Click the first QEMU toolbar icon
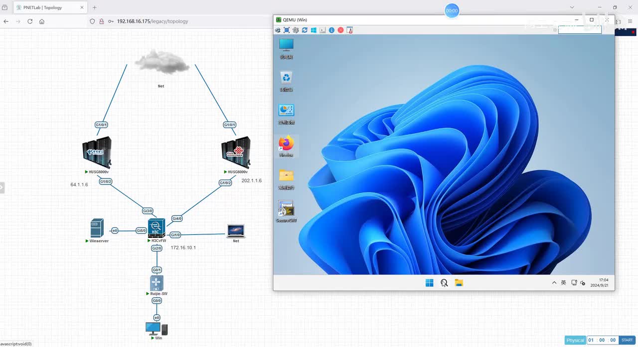Screen dimensions: 638x347 [278, 30]
